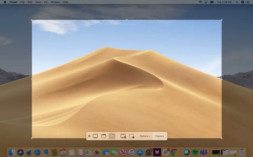Open Calendar showing 14 in Dock
Screen dimensions: 253x157
[63, 152]
